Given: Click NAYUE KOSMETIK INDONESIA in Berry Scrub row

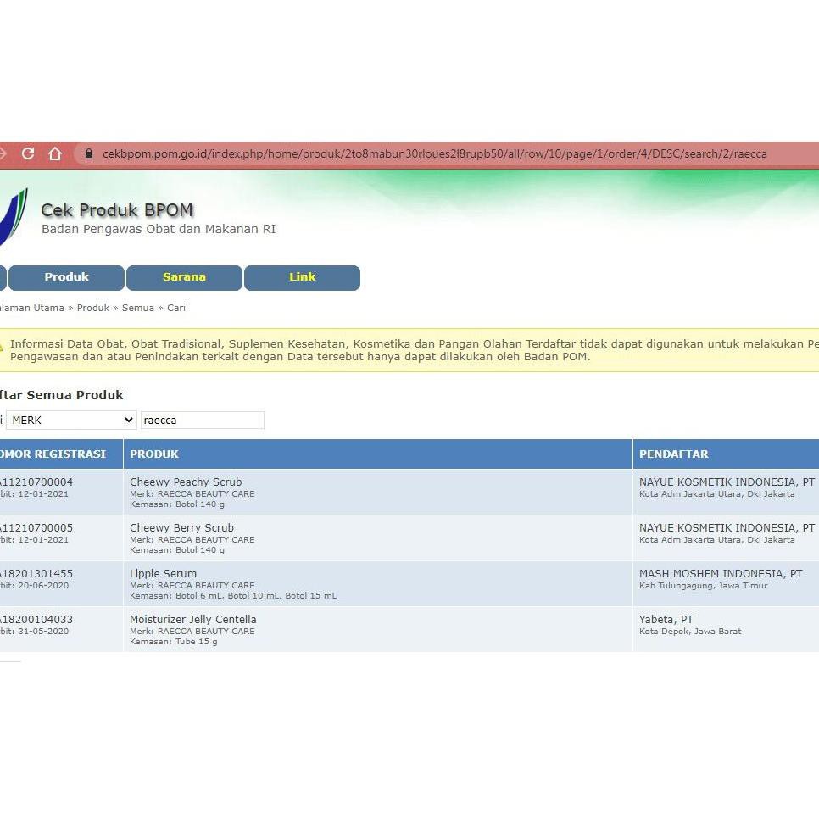Looking at the screenshot, I should tap(727, 528).
